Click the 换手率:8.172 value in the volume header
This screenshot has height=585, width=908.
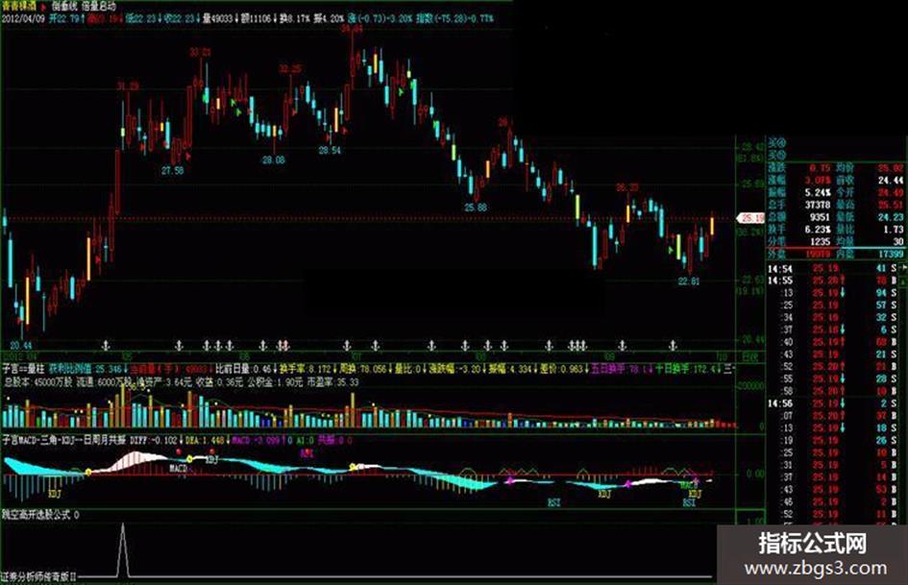(x=305, y=369)
